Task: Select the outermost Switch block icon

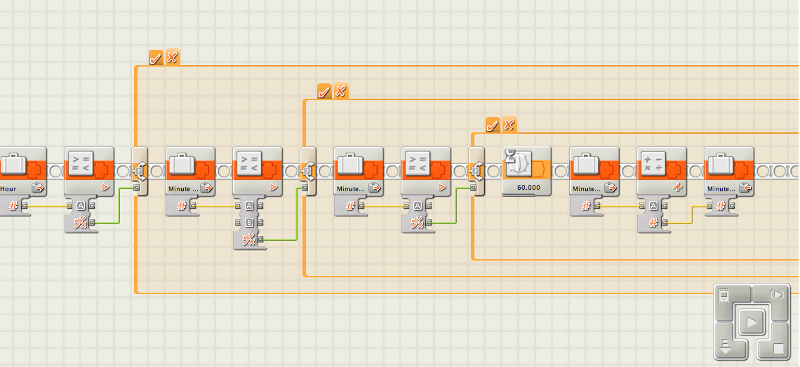Action: click(x=139, y=172)
